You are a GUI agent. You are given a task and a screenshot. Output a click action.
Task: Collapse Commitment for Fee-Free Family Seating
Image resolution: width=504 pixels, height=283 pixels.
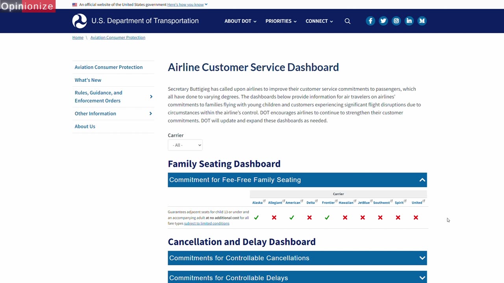pos(297,180)
